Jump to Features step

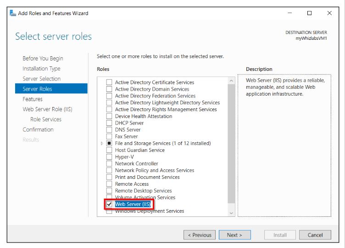click(x=32, y=99)
